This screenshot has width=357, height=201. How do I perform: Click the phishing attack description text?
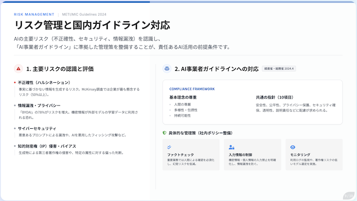click(x=72, y=135)
